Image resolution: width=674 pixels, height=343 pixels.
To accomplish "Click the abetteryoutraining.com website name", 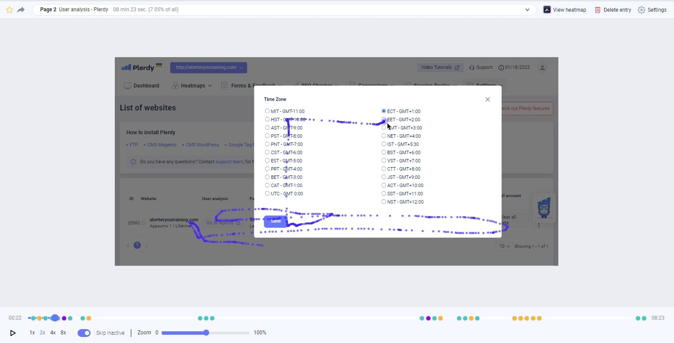I will click(174, 220).
